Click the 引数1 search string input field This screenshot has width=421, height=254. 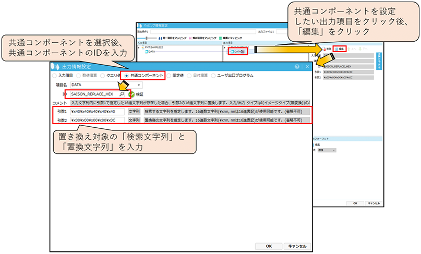(97, 111)
